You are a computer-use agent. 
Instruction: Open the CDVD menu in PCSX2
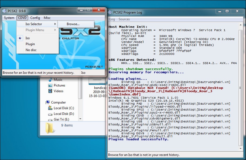[x=22, y=18]
